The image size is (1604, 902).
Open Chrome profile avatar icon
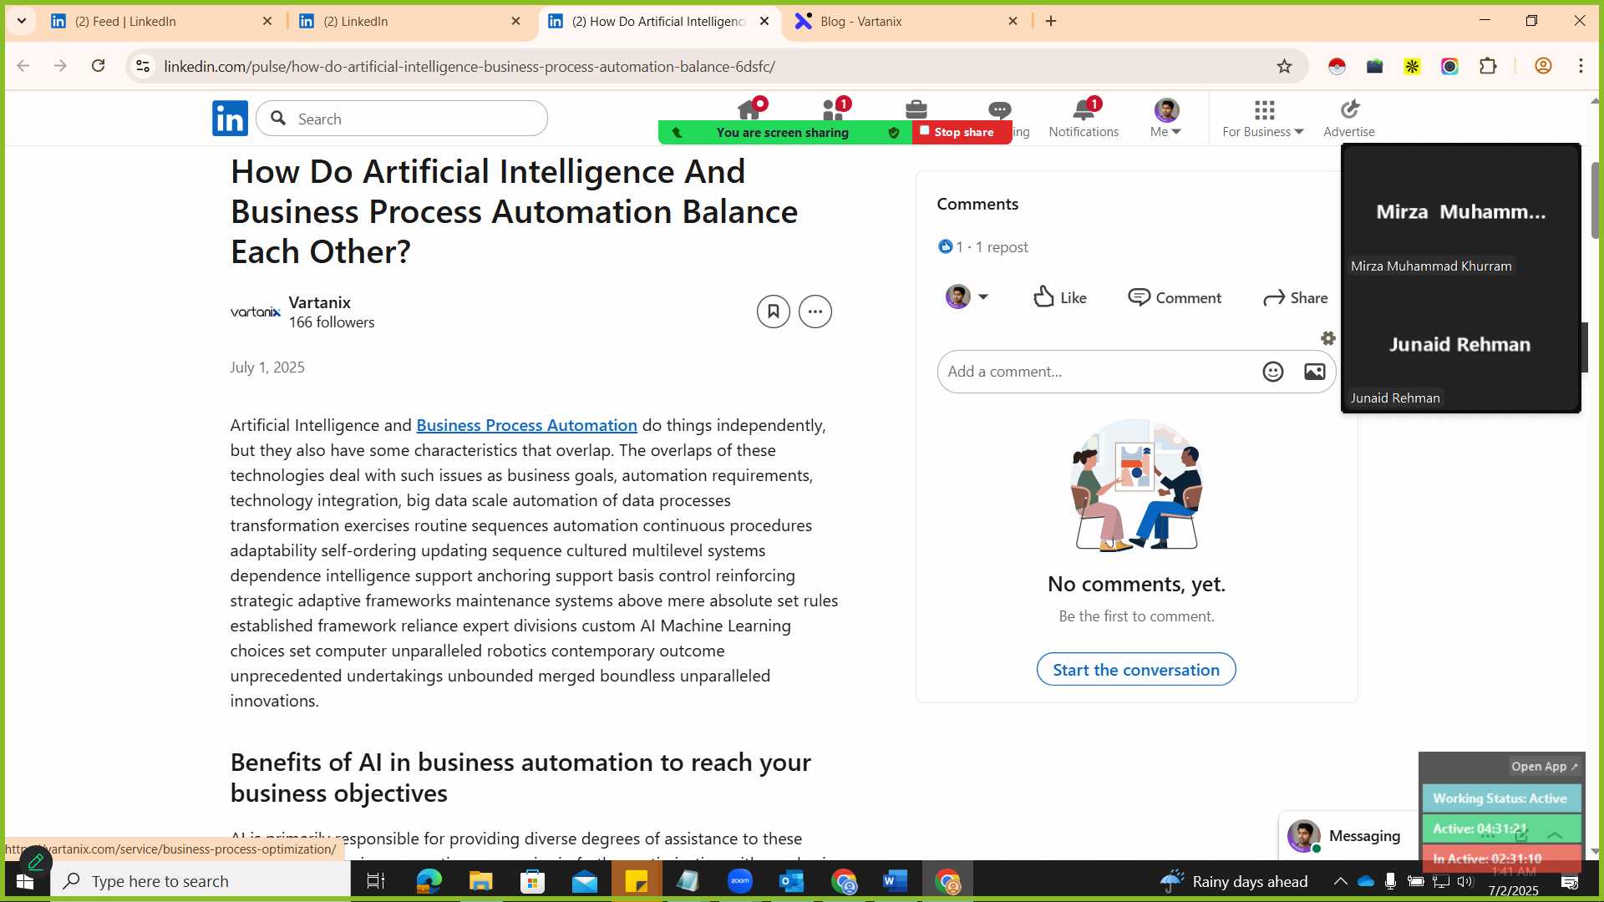(x=1544, y=66)
